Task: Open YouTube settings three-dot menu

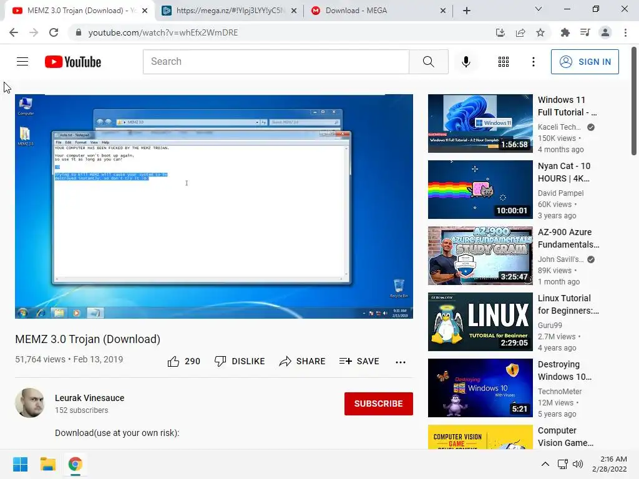Action: (x=533, y=62)
